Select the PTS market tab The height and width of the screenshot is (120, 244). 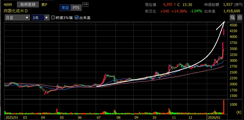coord(76,8)
